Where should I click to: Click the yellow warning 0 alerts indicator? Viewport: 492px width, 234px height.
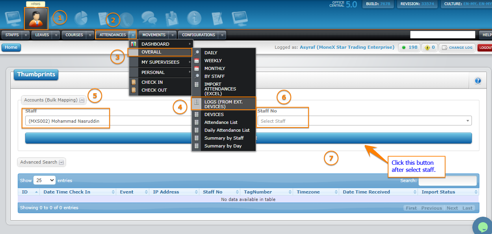430,48
